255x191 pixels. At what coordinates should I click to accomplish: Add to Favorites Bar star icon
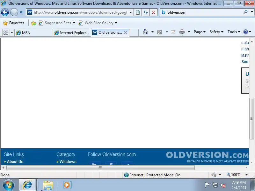click(x=33, y=23)
